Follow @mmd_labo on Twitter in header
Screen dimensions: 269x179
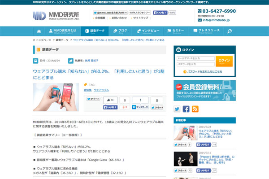[x=110, y=13]
